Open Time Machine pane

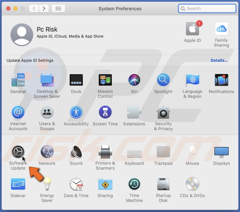tap(134, 184)
